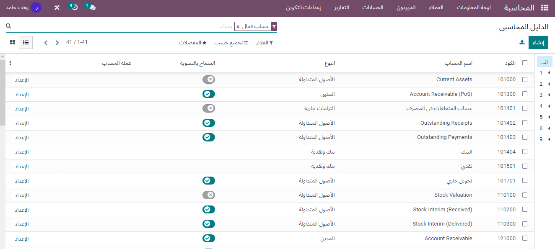
Task: Open the conversations chat icon
Action: 92,8
